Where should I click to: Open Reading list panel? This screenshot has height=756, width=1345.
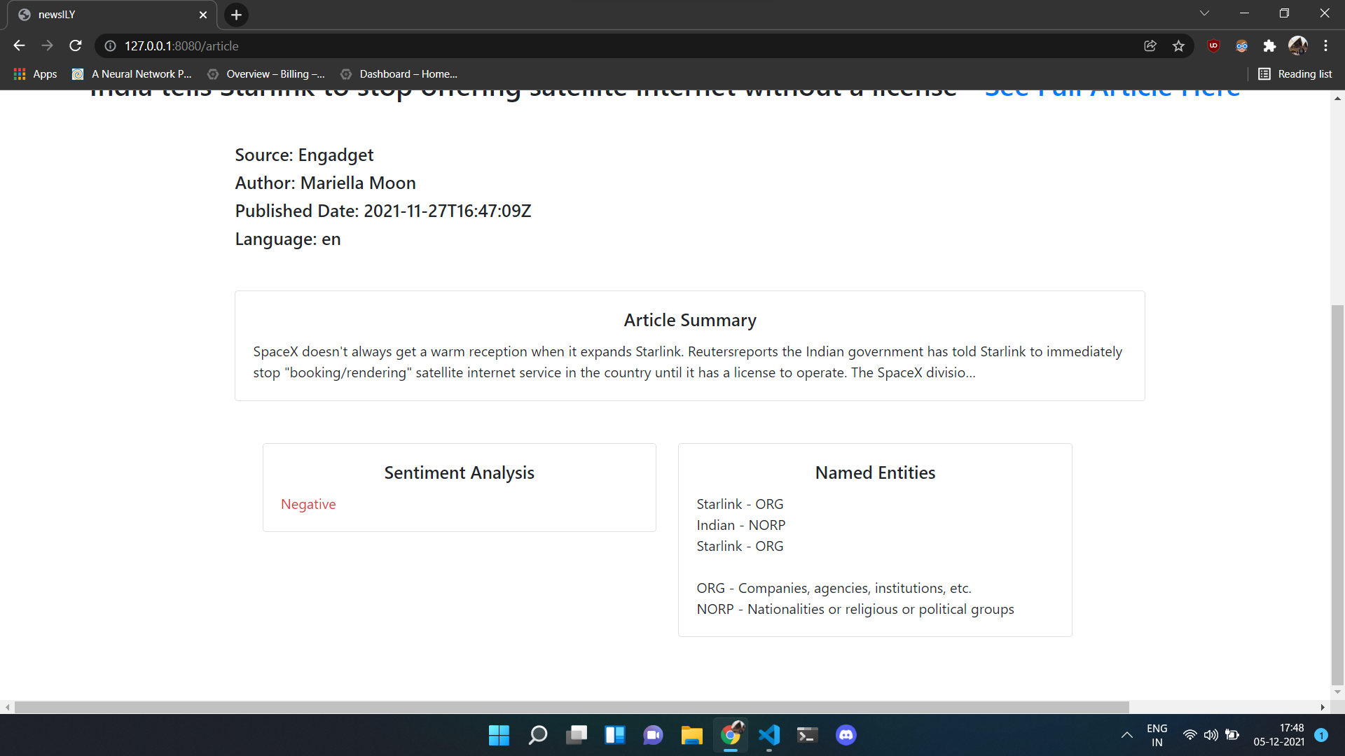pyautogui.click(x=1295, y=73)
